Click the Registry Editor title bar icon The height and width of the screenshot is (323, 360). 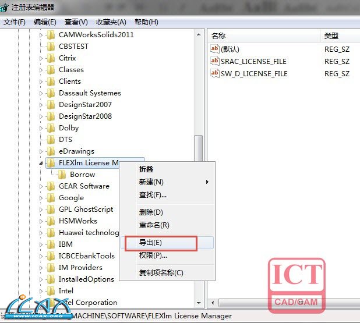click(x=4, y=8)
